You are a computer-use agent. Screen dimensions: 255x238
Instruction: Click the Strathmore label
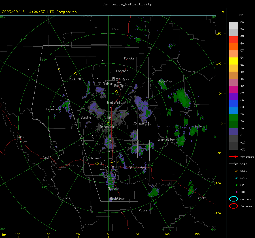(138, 168)
